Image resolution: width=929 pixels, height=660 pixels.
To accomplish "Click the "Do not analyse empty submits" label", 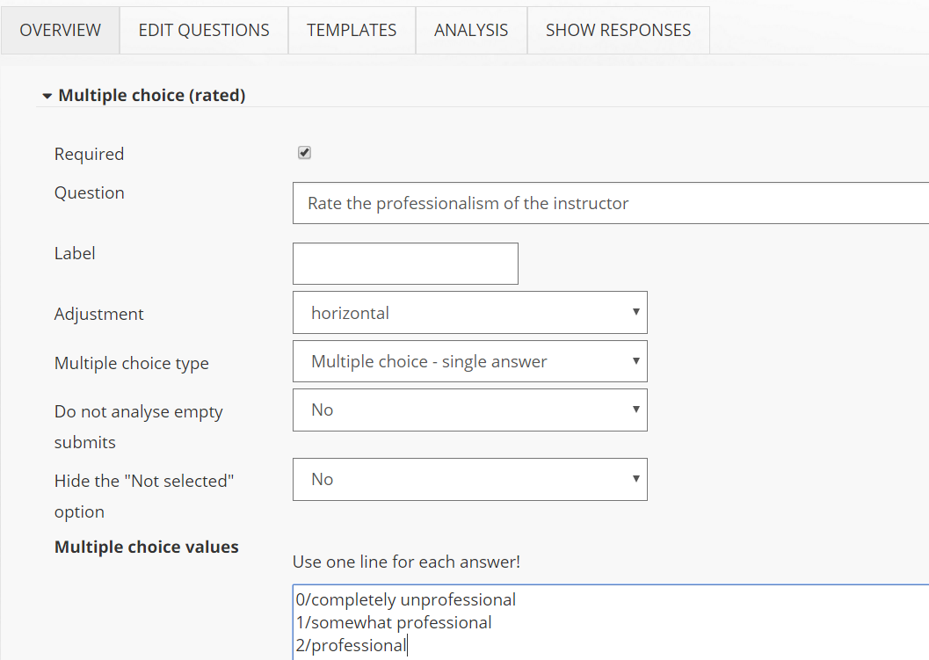I will [139, 426].
